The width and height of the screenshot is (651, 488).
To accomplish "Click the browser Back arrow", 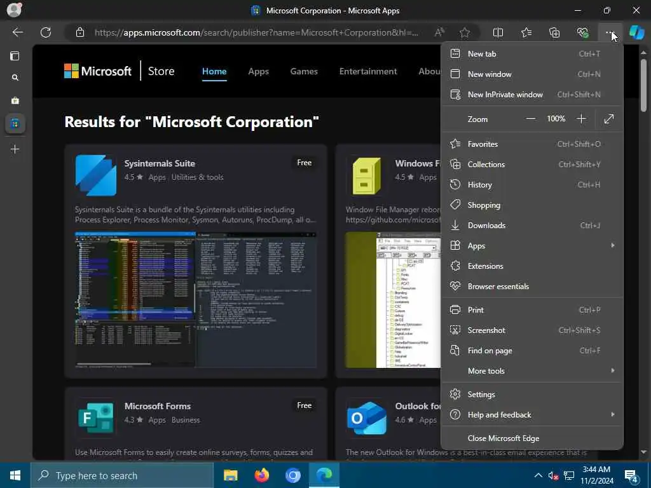I will coord(17,32).
